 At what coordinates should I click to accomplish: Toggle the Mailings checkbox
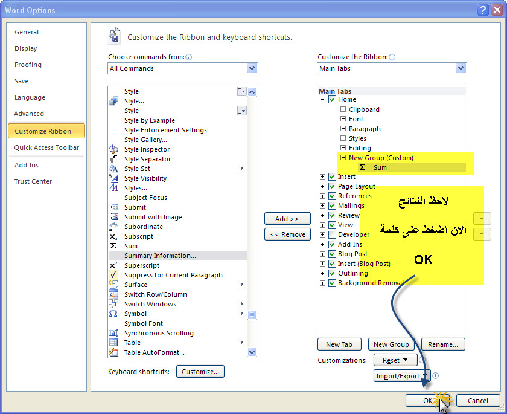332,206
